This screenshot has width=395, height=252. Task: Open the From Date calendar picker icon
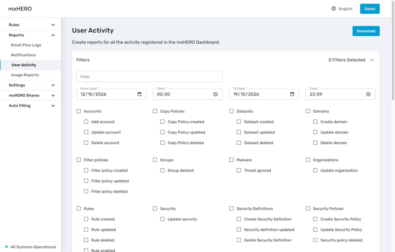140,94
